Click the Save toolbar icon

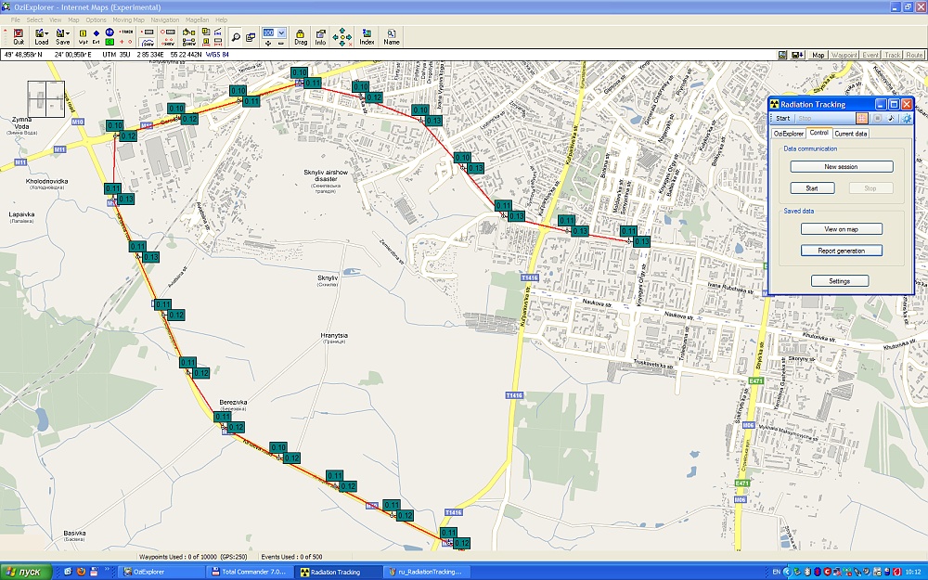(x=61, y=37)
